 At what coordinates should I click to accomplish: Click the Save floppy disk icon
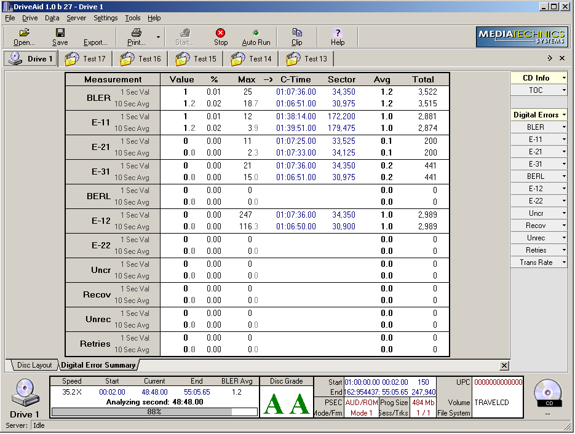coord(60,33)
